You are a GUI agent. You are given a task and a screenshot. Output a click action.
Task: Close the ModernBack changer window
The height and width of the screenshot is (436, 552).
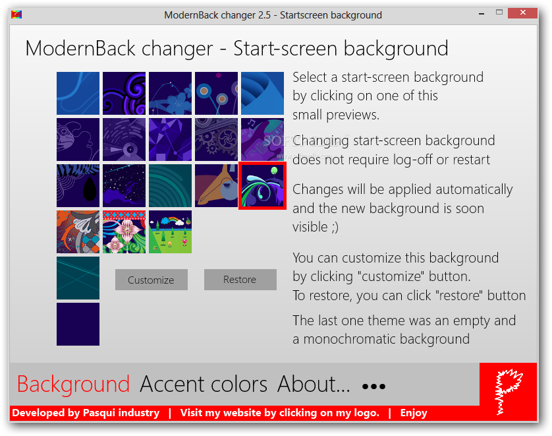(522, 13)
